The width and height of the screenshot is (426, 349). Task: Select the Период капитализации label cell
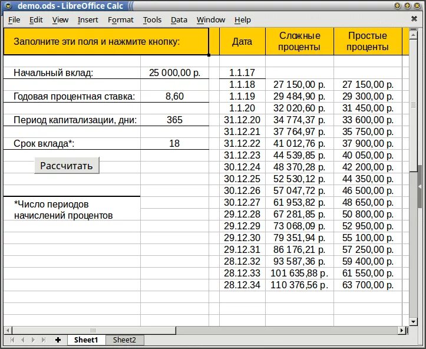72,120
